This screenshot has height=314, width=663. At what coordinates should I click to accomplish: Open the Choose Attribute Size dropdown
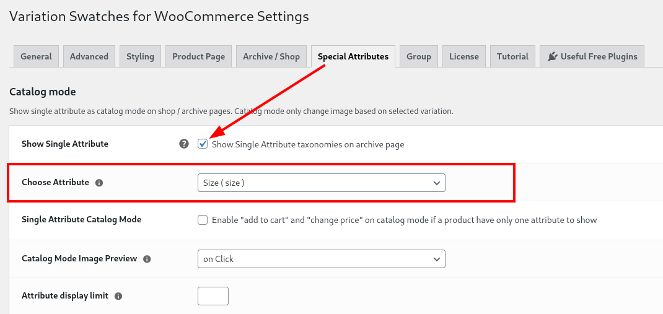(322, 183)
